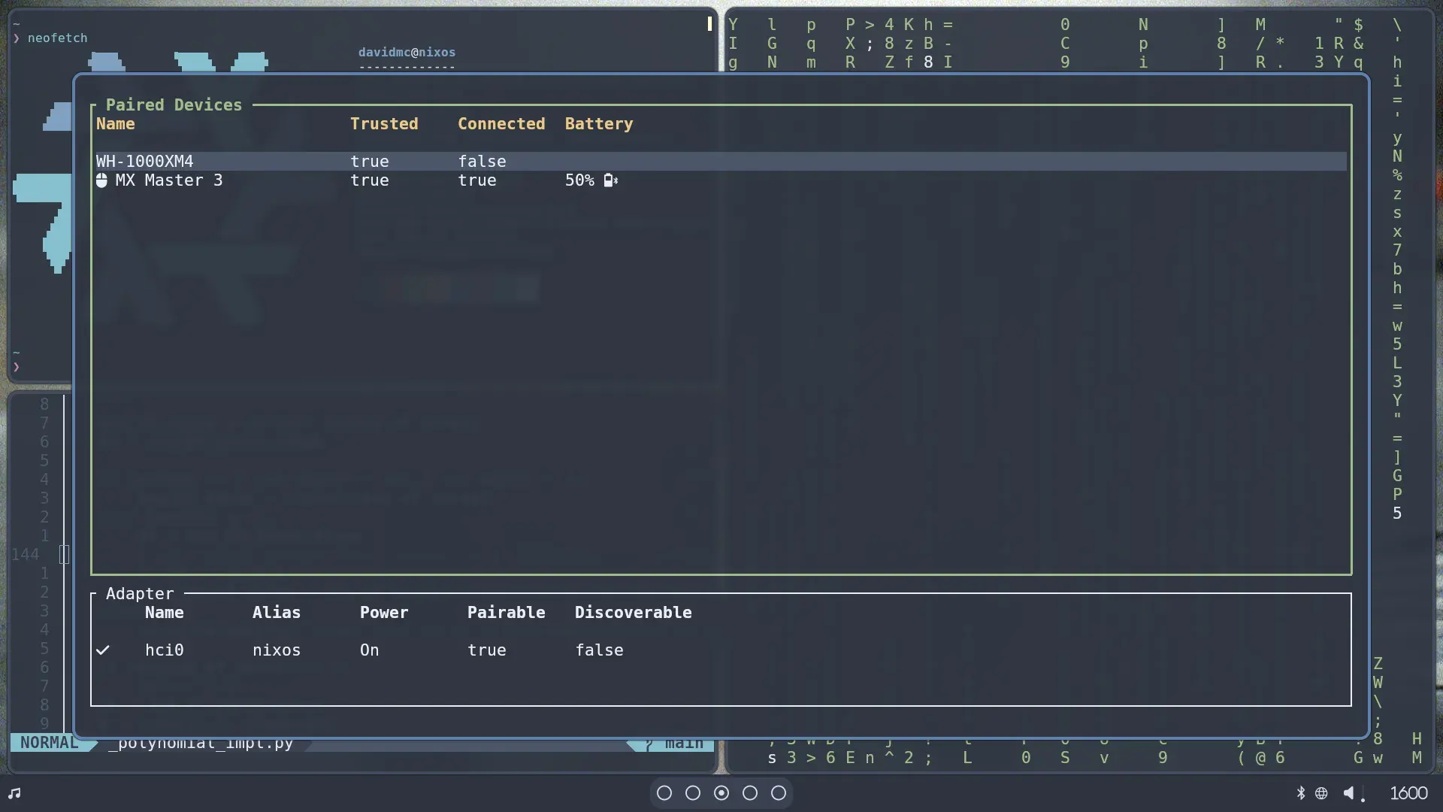Click the battery icon next to 50%

pyautogui.click(x=610, y=180)
